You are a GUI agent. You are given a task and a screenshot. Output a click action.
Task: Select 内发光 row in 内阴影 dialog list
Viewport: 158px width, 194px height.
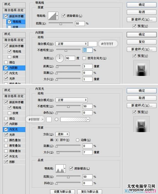(x=14, y=73)
